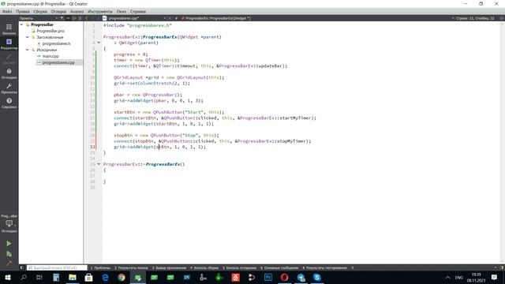Switch to the Editor (Редактор) mode

[9, 44]
